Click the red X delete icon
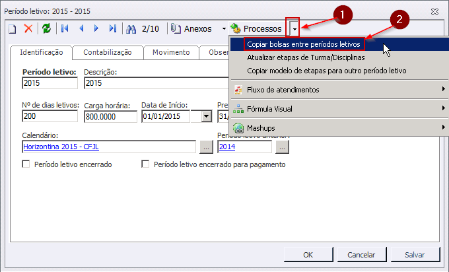 pos(28,28)
